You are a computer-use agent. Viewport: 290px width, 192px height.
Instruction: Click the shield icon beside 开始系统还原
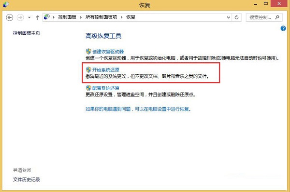click(88, 69)
